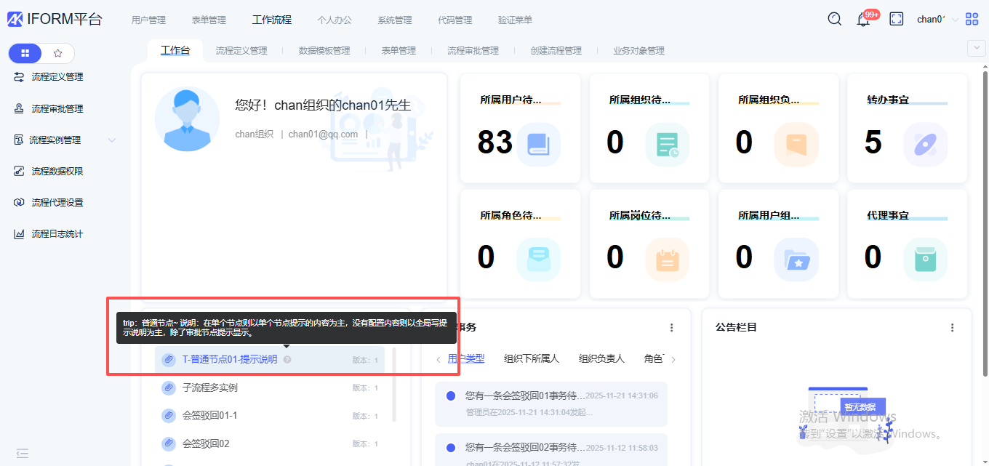
Task: Expand the 流程实例管理 sidebar menu
Action: point(111,140)
